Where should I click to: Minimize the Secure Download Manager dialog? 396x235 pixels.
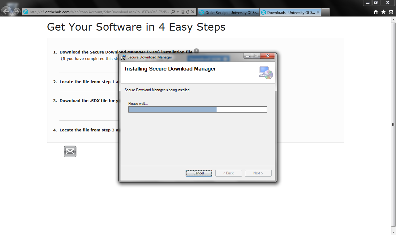247,56
